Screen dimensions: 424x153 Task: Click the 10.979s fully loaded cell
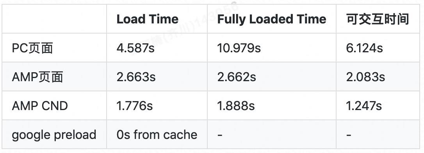click(239, 48)
